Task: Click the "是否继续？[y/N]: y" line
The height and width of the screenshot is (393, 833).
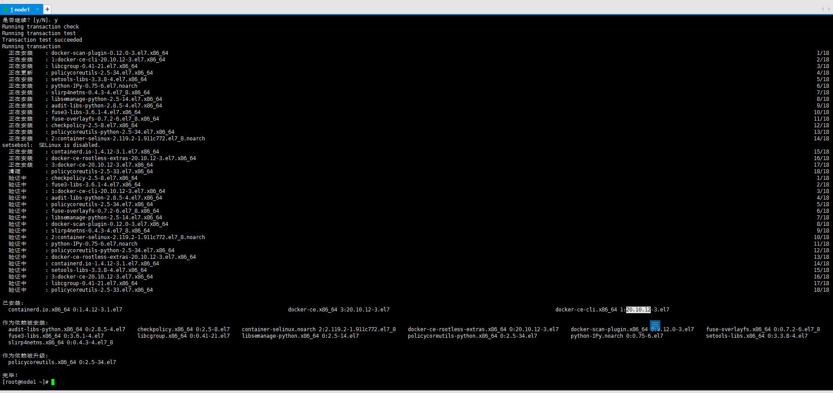Action: [x=30, y=20]
